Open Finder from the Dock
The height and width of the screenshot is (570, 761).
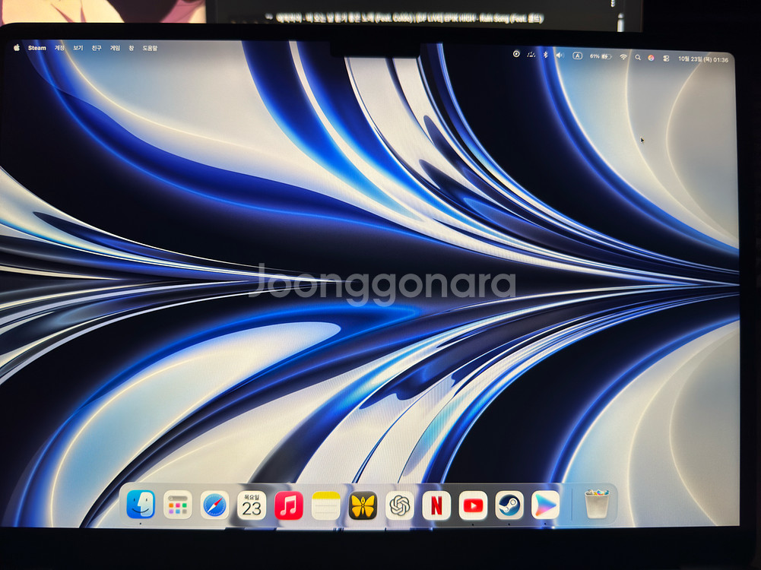coord(141,505)
